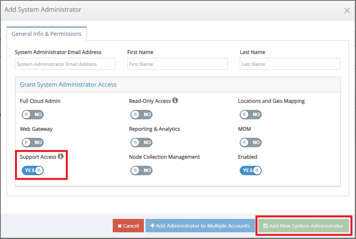Click Add New System Administrator button
The width and height of the screenshot is (356, 239).
[x=304, y=226]
